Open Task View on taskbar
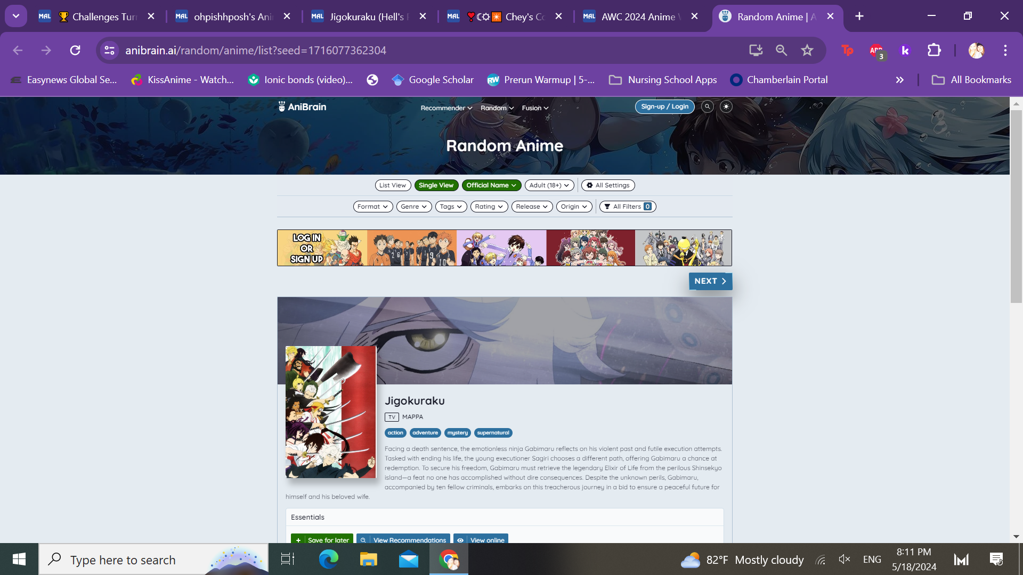 (x=288, y=559)
